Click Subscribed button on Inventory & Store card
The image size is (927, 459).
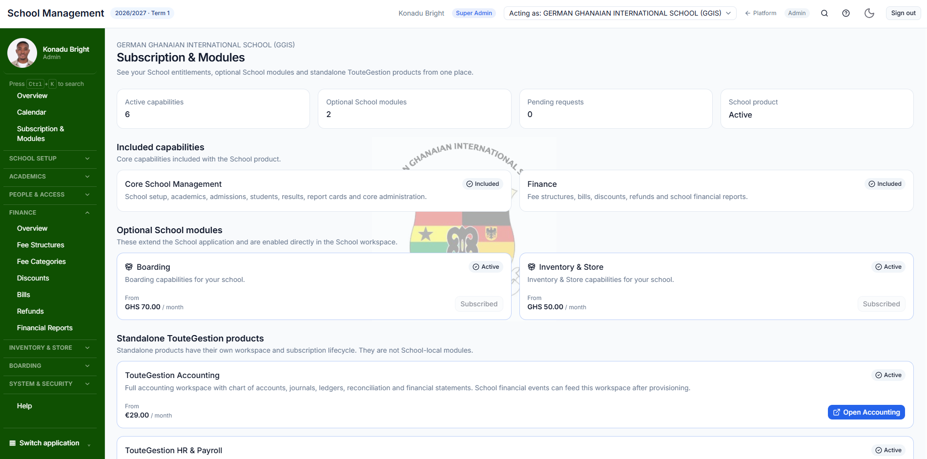tap(881, 304)
